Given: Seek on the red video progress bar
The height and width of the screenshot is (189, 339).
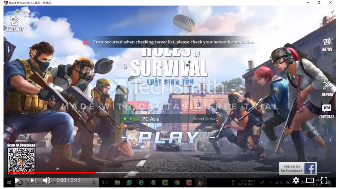Looking at the screenshot, I should click(52, 173).
